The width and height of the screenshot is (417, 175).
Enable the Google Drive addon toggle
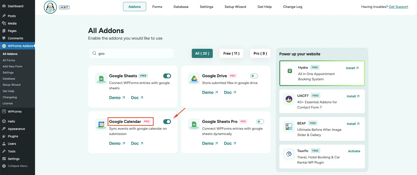tap(254, 76)
